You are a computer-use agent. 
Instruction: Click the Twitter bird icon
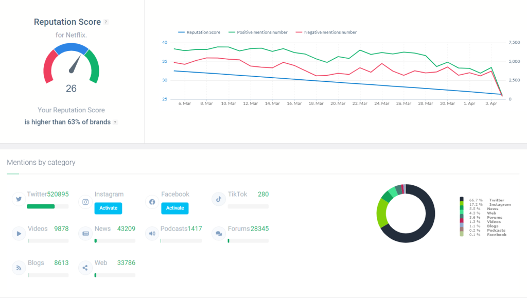[x=19, y=199]
